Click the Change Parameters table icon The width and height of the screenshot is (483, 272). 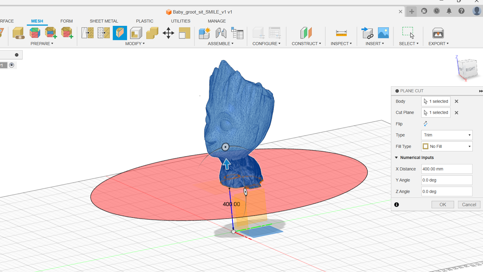point(275,33)
